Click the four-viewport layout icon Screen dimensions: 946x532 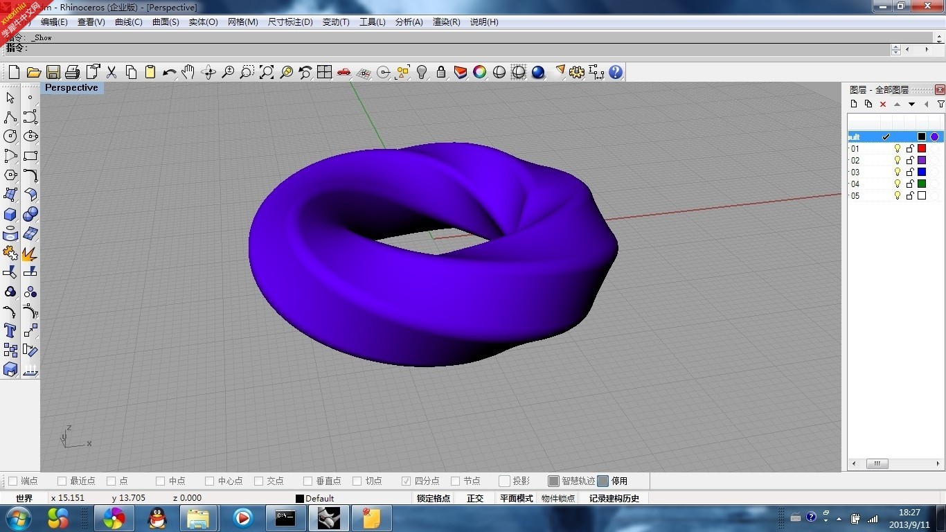tap(325, 72)
